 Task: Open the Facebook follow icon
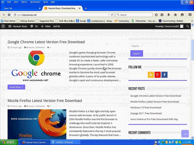tap(164, 75)
